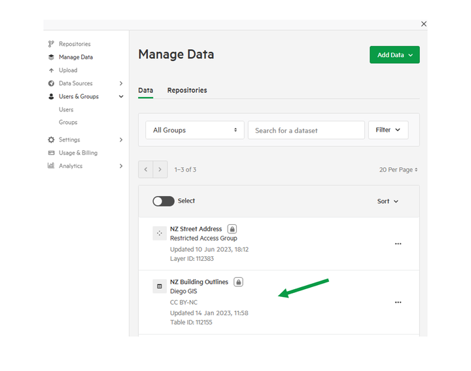Screen dimensions: 471x371
Task: Click the Upload arrow icon
Action: [x=51, y=70]
